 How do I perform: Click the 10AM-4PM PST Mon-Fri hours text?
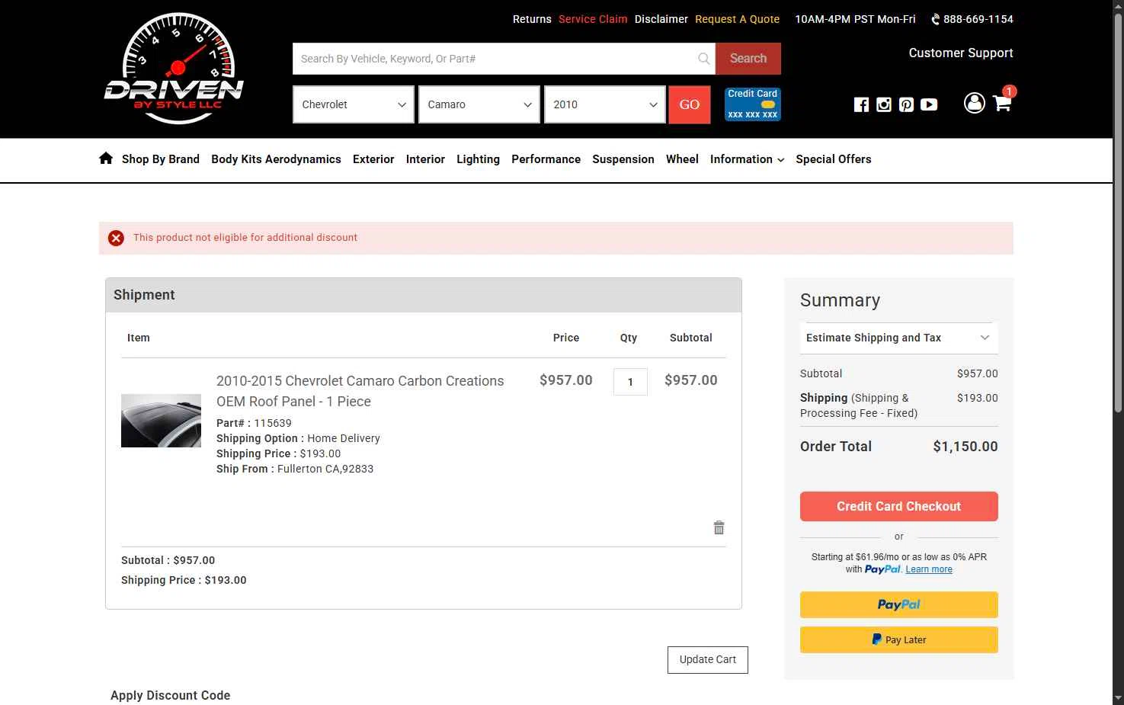855,19
